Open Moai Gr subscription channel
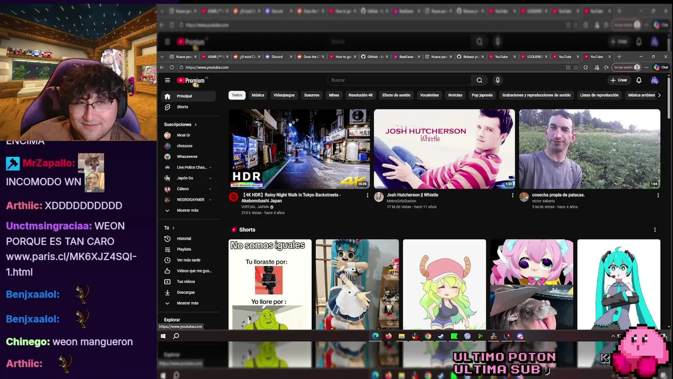 click(x=189, y=135)
